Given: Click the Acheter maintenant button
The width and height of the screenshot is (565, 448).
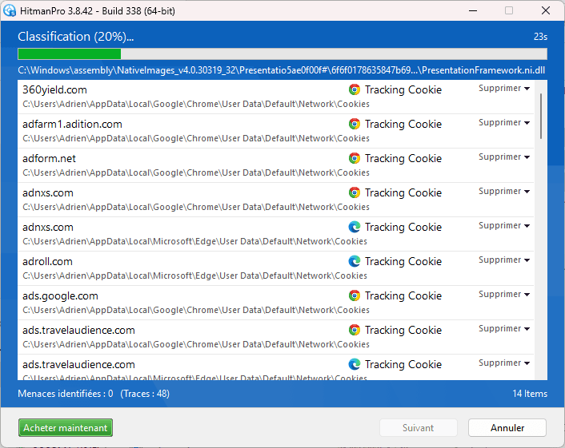Looking at the screenshot, I should (66, 428).
